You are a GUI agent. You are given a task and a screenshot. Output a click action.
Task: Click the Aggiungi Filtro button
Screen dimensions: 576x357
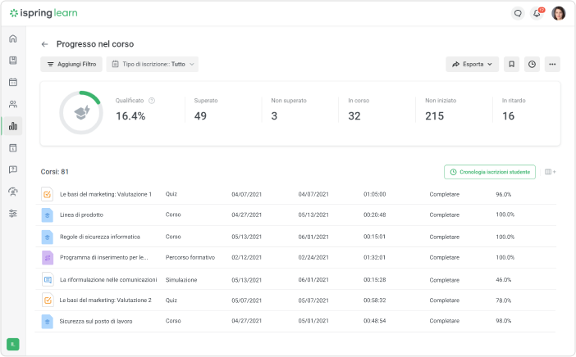[x=71, y=64]
